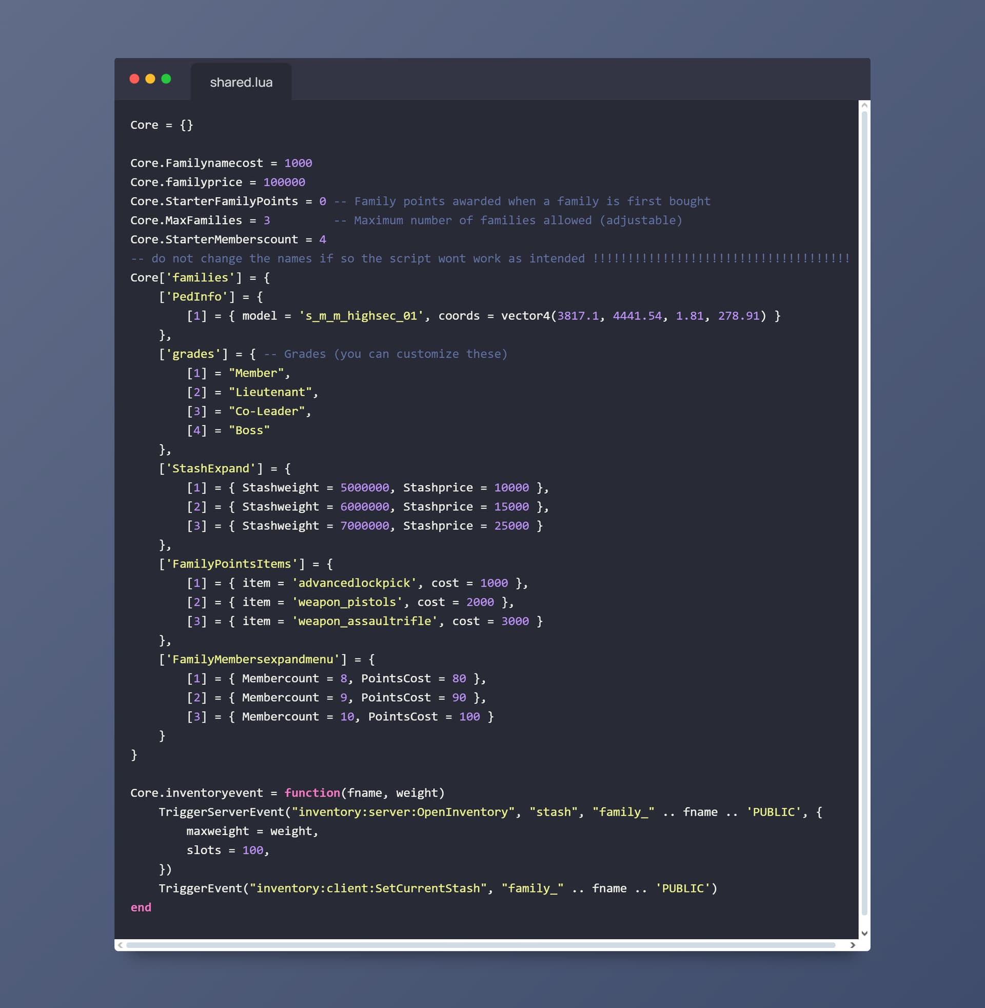
Task: Click the Core.Familynamecost value 1000
Action: click(x=298, y=163)
